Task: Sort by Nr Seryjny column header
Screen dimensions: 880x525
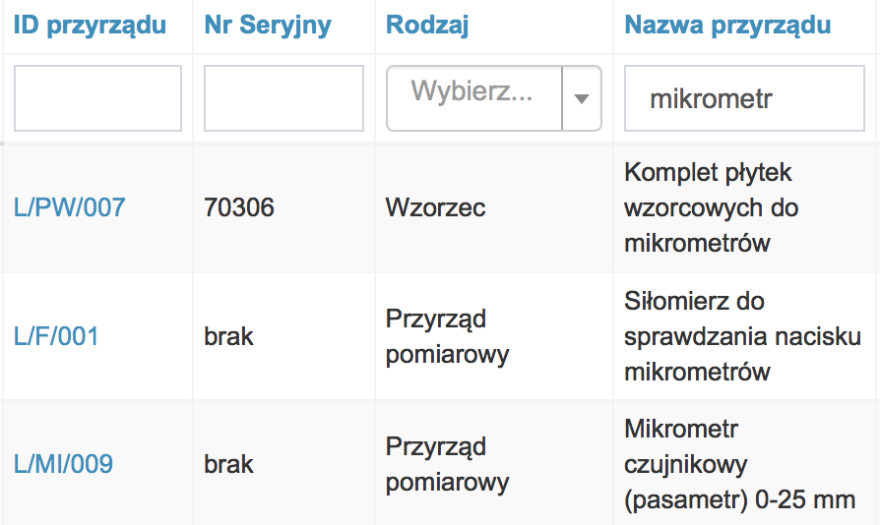Action: click(268, 26)
